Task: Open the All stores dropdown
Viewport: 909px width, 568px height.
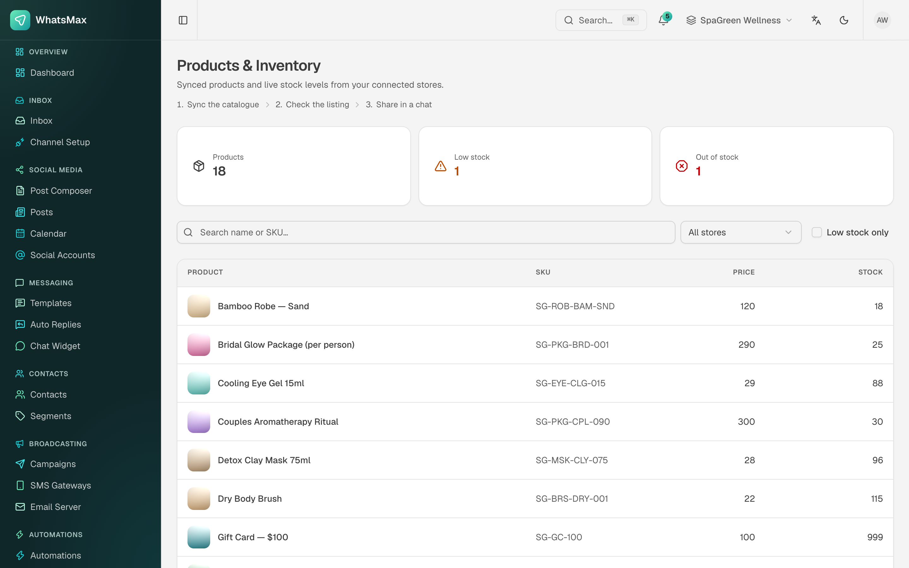Action: tap(741, 233)
